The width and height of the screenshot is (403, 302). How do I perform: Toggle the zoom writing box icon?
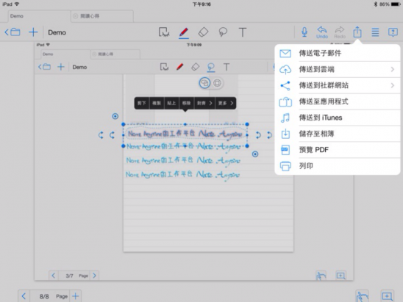click(387, 296)
